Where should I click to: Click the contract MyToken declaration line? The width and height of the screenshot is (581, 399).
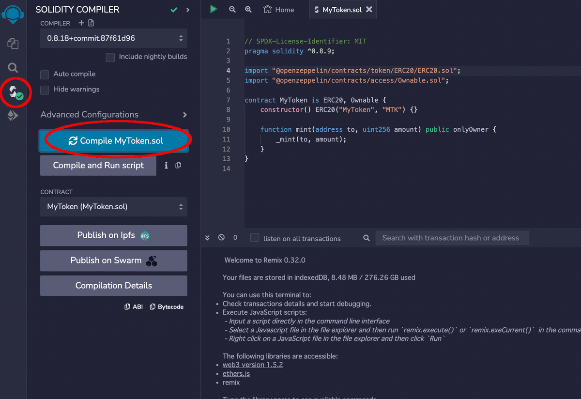coord(315,100)
